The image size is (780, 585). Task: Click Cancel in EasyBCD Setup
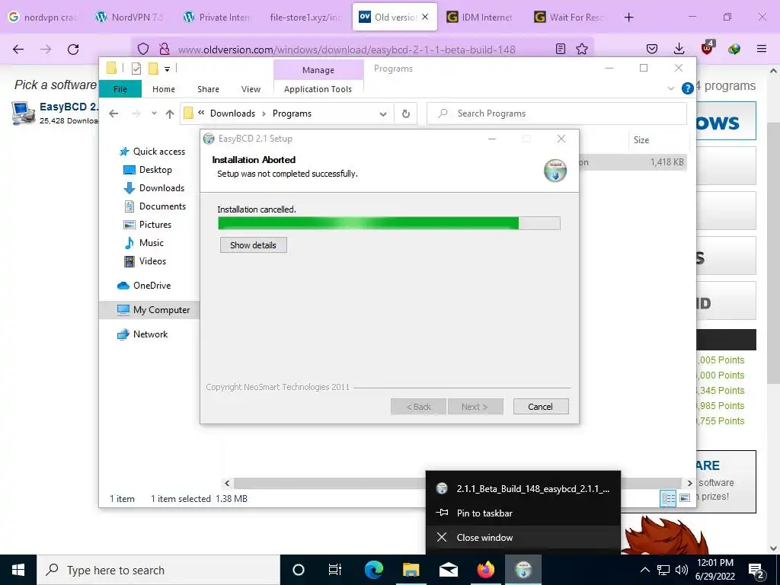click(x=540, y=407)
